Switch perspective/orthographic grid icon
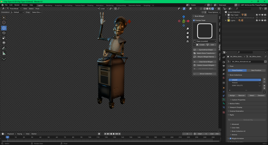The width and height of the screenshot is (268, 145). (x=187, y=41)
